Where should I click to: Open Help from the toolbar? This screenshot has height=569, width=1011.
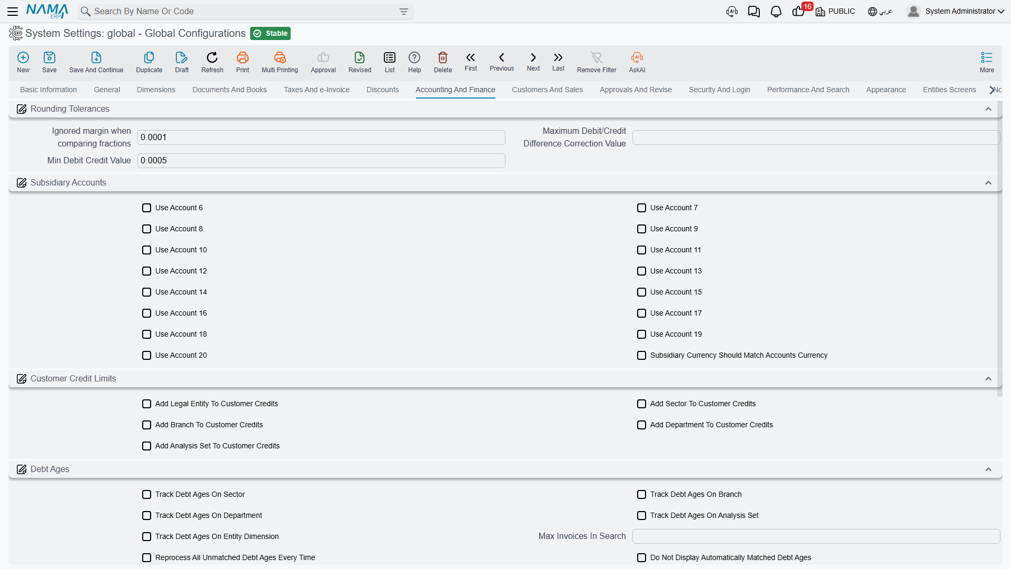[414, 57]
